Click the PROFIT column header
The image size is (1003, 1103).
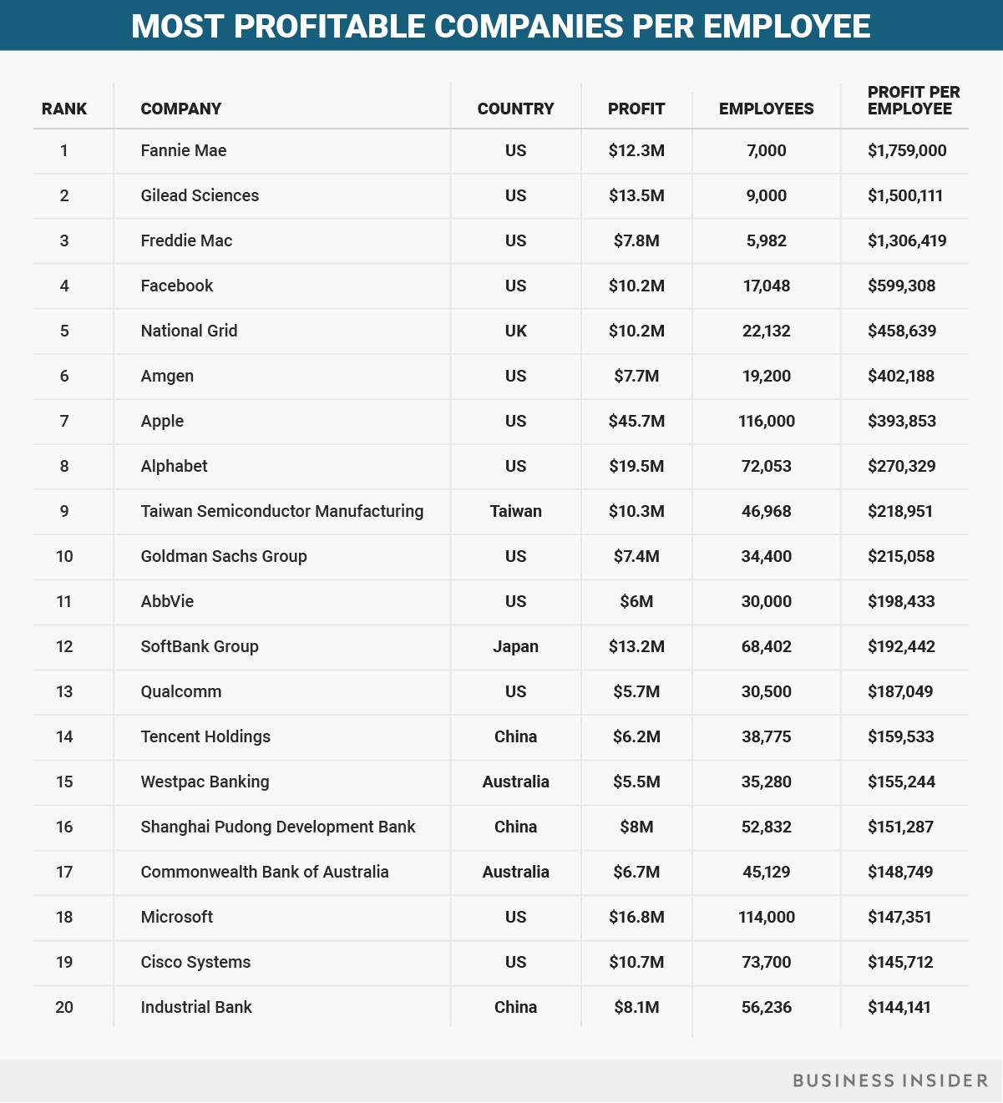pos(636,109)
